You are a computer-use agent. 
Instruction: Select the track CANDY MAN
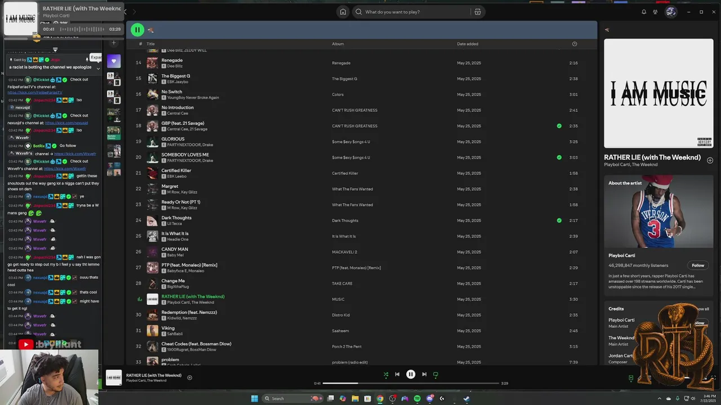175,249
